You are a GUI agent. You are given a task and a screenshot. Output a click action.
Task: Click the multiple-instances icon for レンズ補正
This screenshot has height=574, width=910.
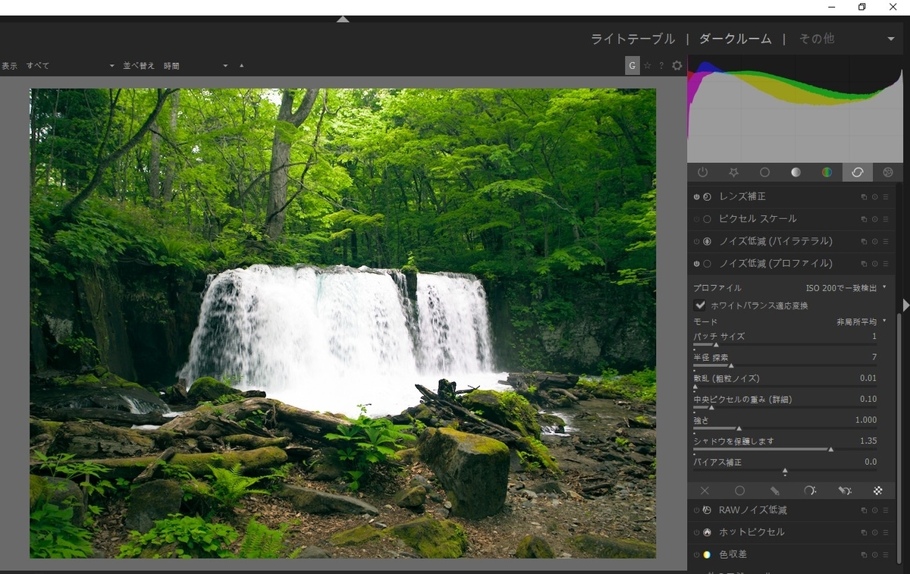(864, 197)
